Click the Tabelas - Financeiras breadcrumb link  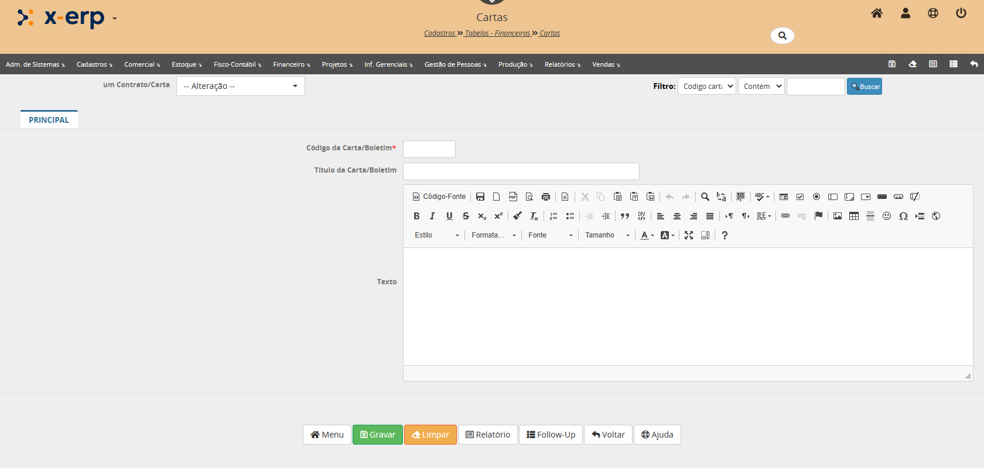tap(497, 33)
